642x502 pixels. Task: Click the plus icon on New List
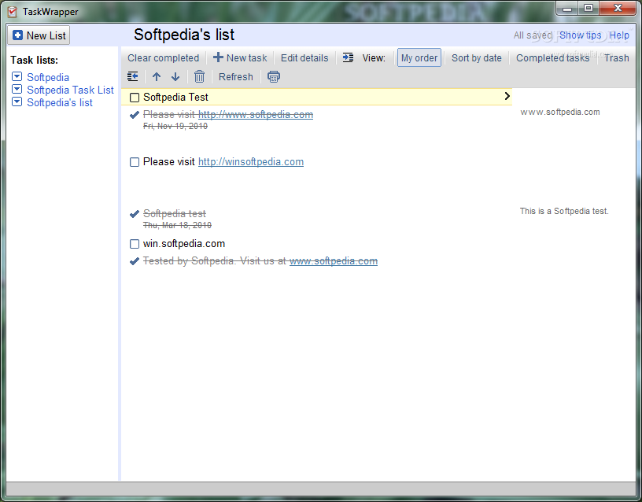coord(17,35)
